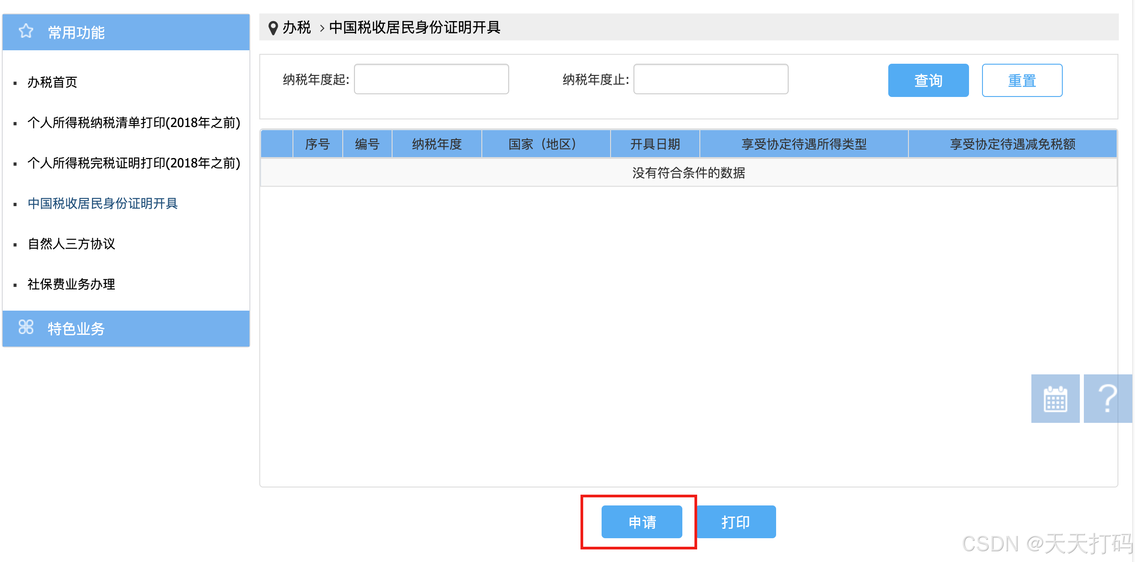
Task: Click the 纳税年度起 input field
Action: click(x=431, y=79)
